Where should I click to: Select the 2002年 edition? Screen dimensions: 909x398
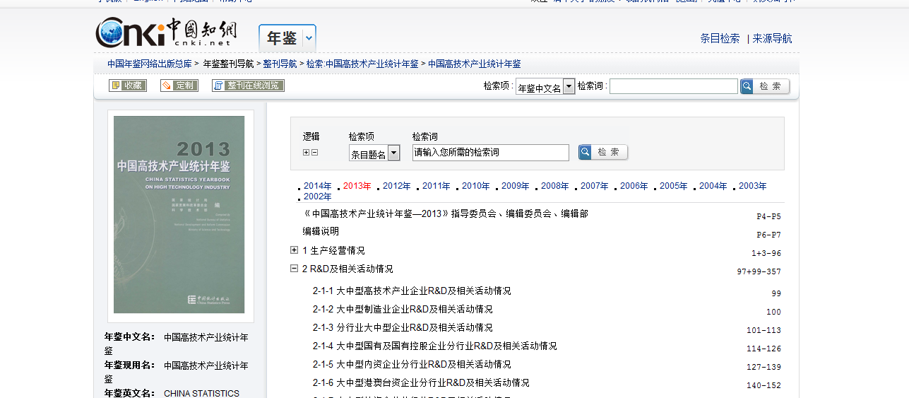pyautogui.click(x=317, y=197)
